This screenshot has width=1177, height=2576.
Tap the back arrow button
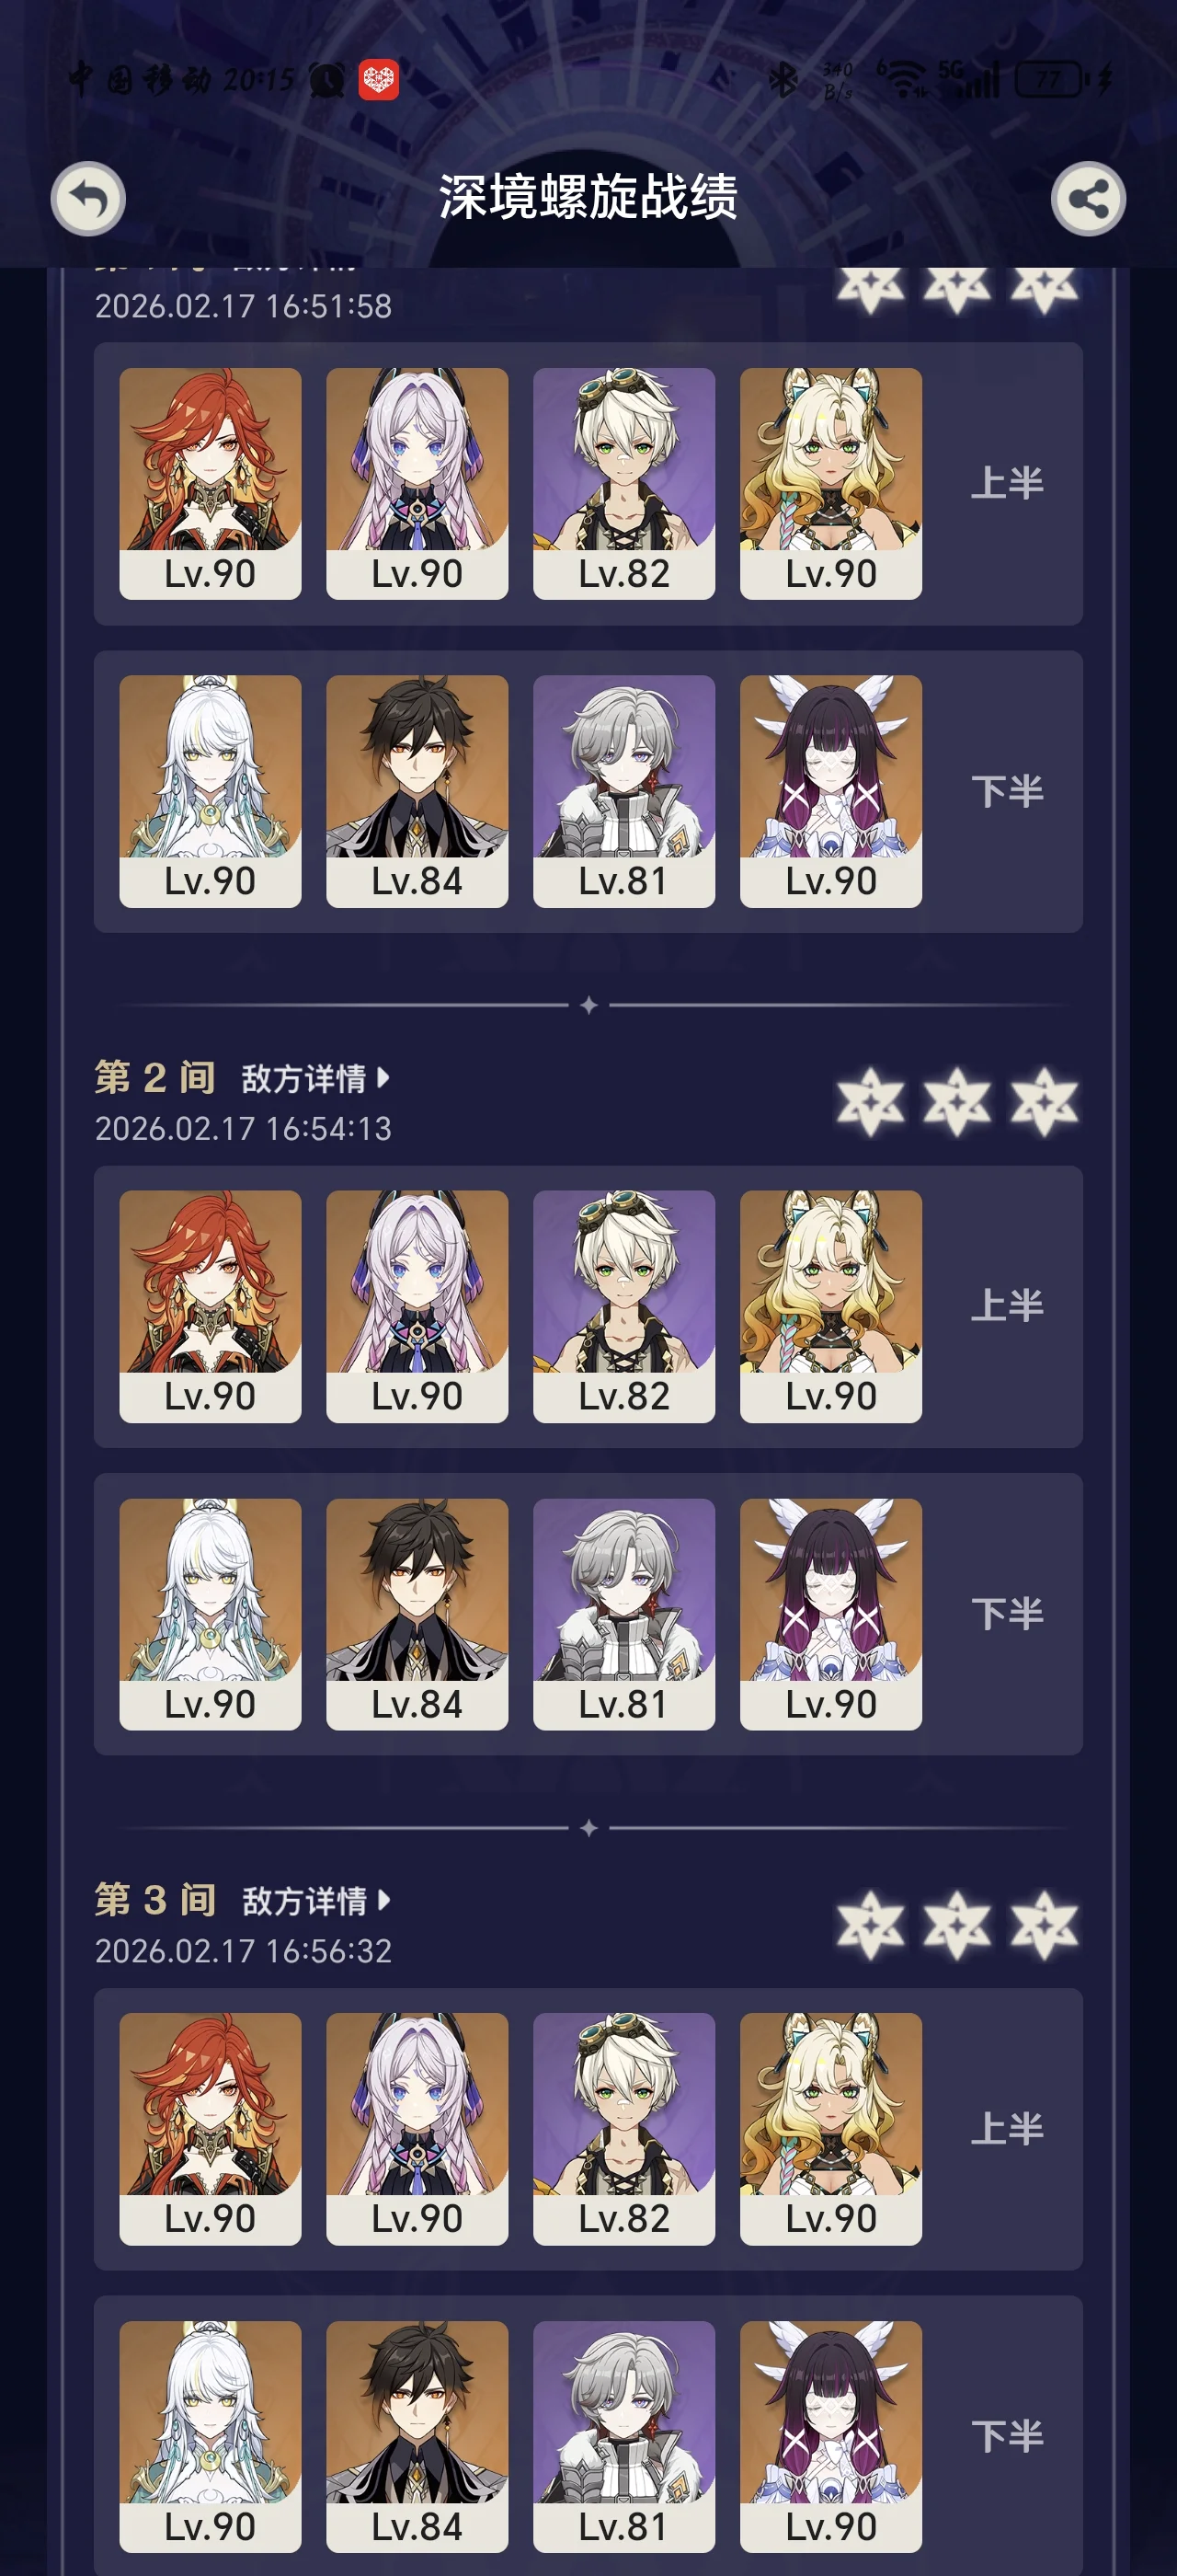click(x=88, y=198)
